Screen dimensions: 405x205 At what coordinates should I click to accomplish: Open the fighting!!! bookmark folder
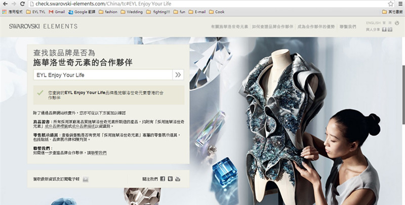[x=158, y=12]
